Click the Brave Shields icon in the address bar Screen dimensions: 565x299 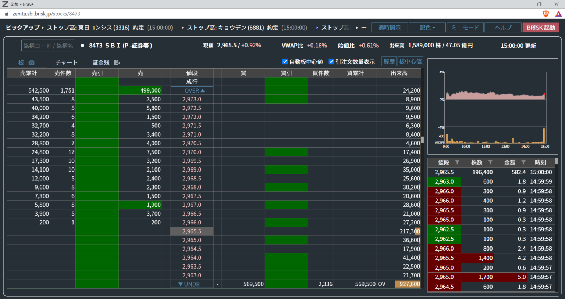(x=545, y=13)
